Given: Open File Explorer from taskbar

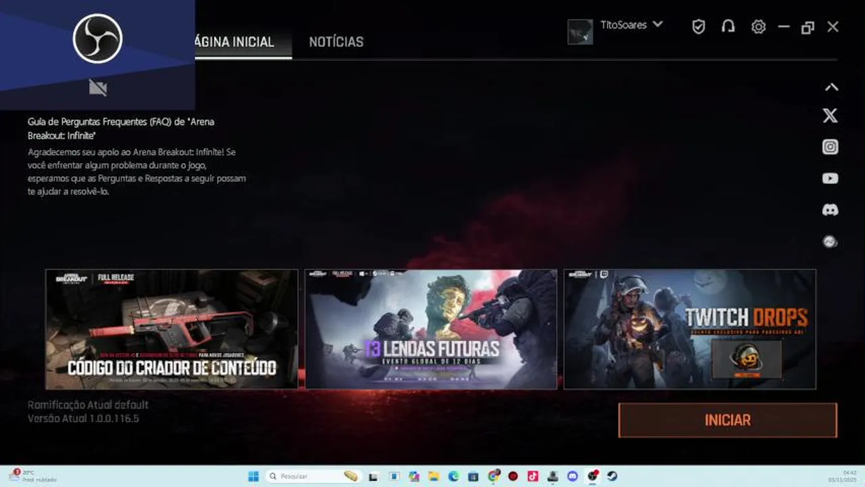Looking at the screenshot, I should point(434,476).
